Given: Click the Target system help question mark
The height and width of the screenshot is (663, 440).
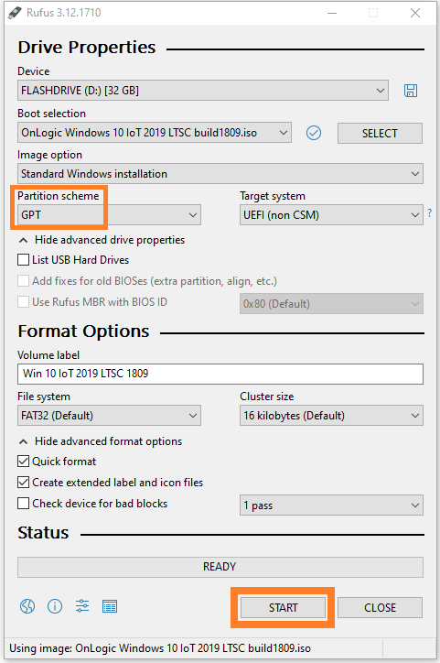Looking at the screenshot, I should pos(429,213).
